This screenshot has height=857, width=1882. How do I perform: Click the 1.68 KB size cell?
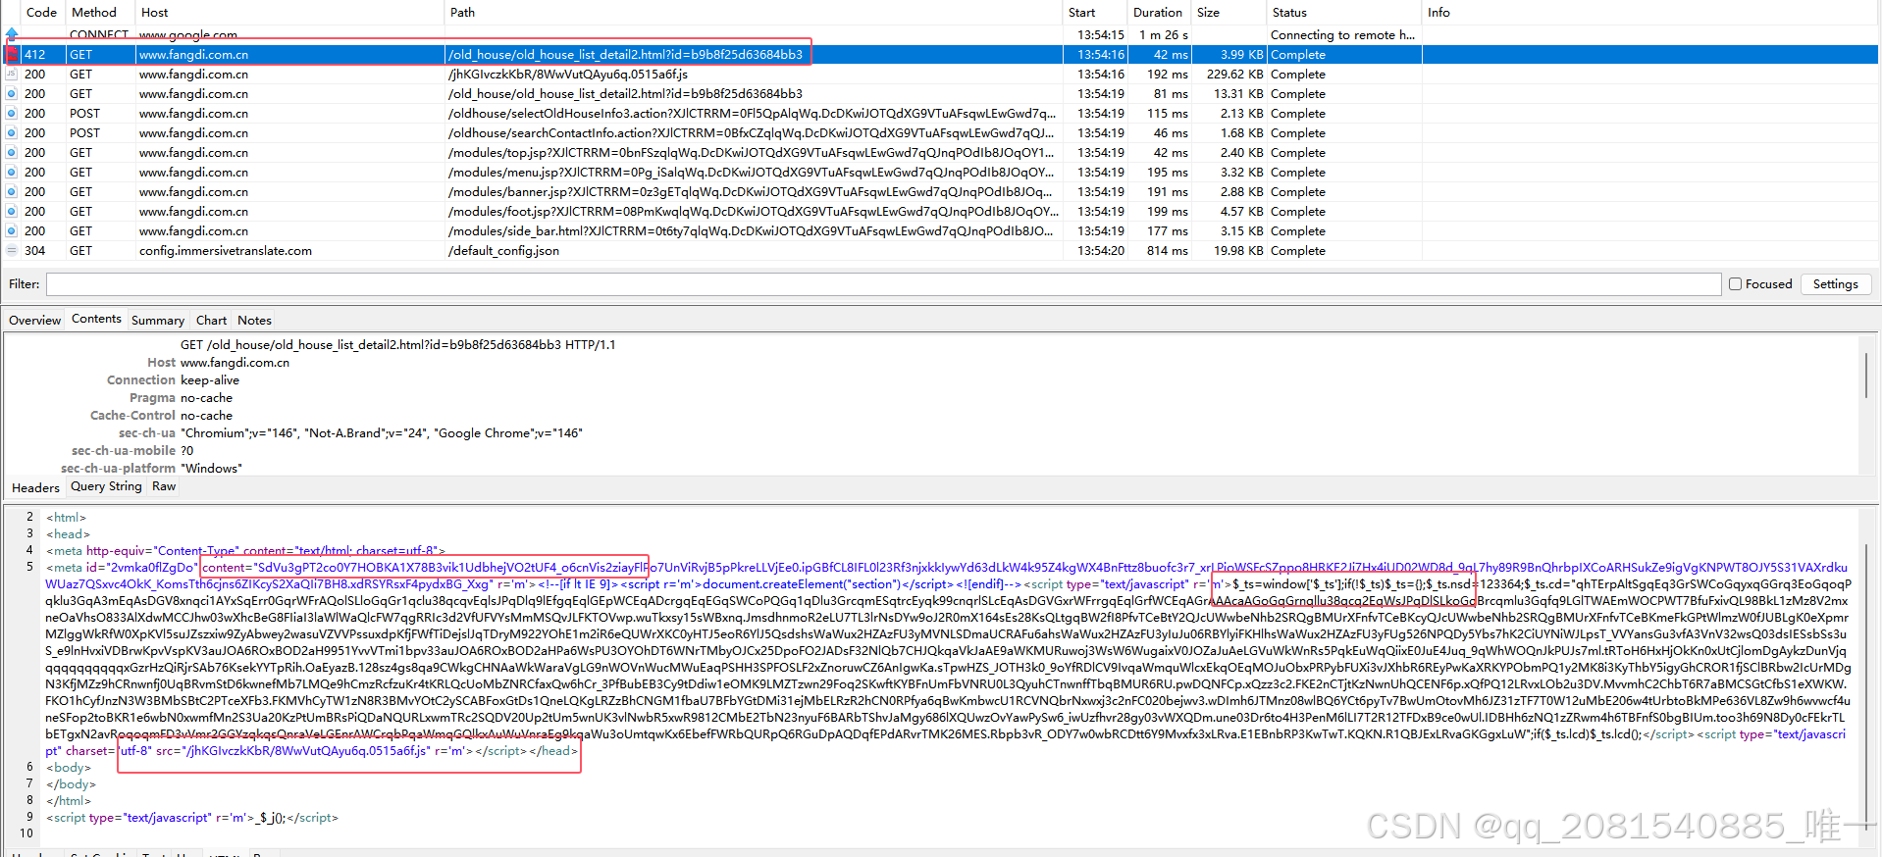click(1241, 133)
